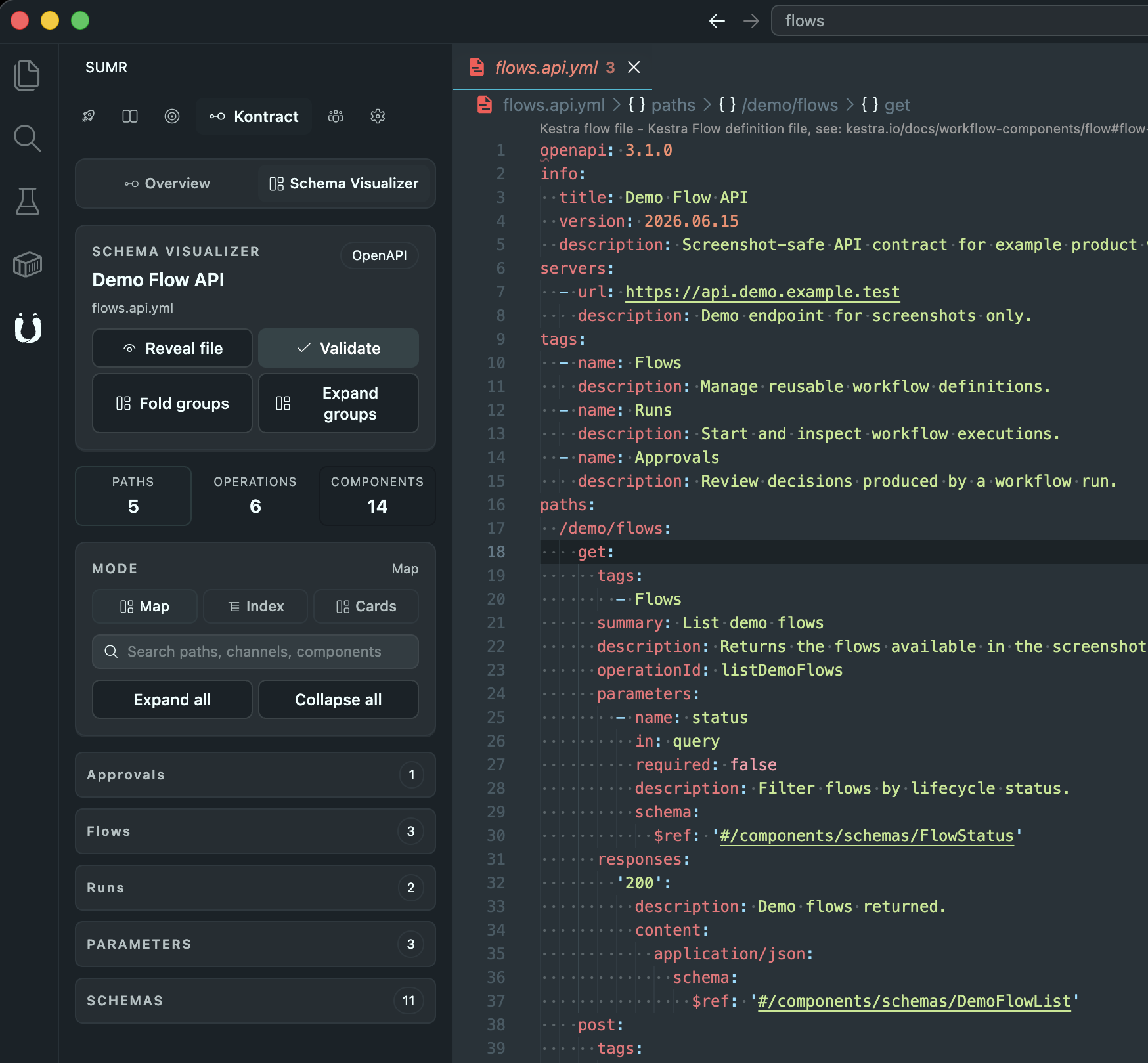
Task: Select the book icon in SUMR toolbar
Action: click(130, 116)
